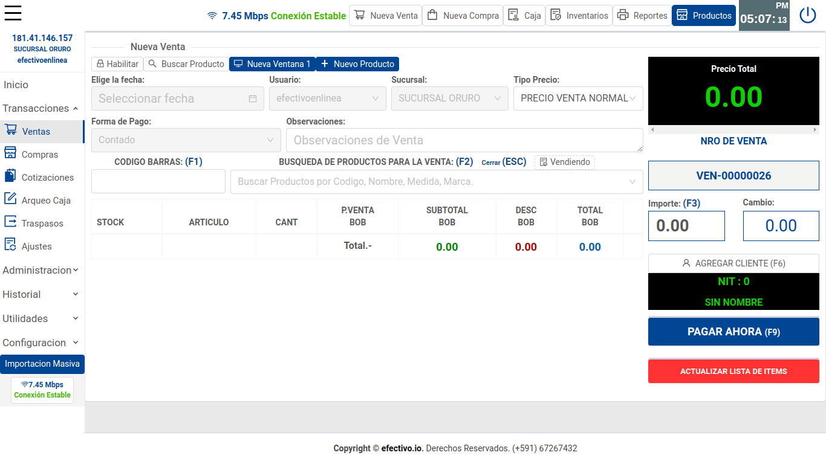The height and width of the screenshot is (464, 826).
Task: Click Actualizar Lista de Items button
Action: click(x=733, y=371)
